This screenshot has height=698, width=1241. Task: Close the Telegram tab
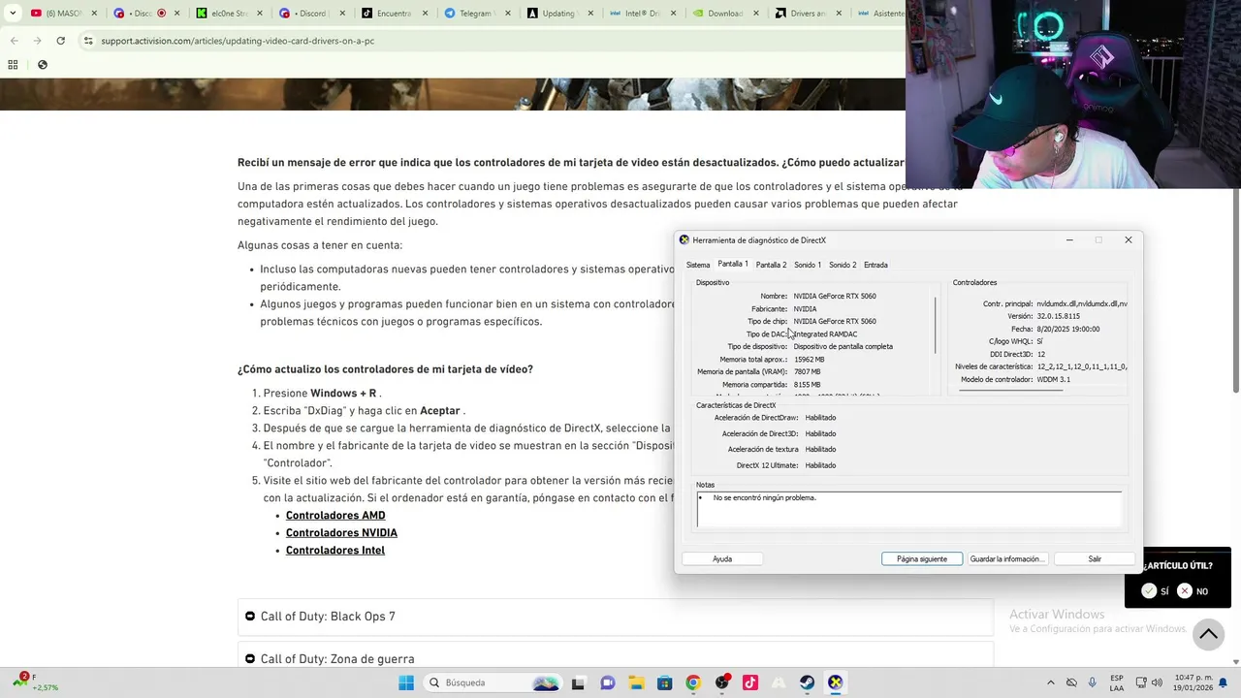[x=507, y=14]
